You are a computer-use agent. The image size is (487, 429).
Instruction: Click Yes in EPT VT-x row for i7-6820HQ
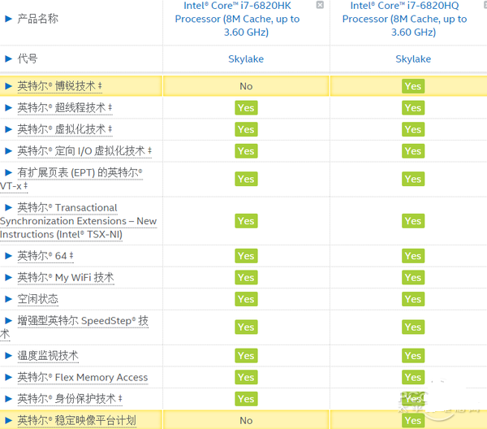pyautogui.click(x=413, y=179)
